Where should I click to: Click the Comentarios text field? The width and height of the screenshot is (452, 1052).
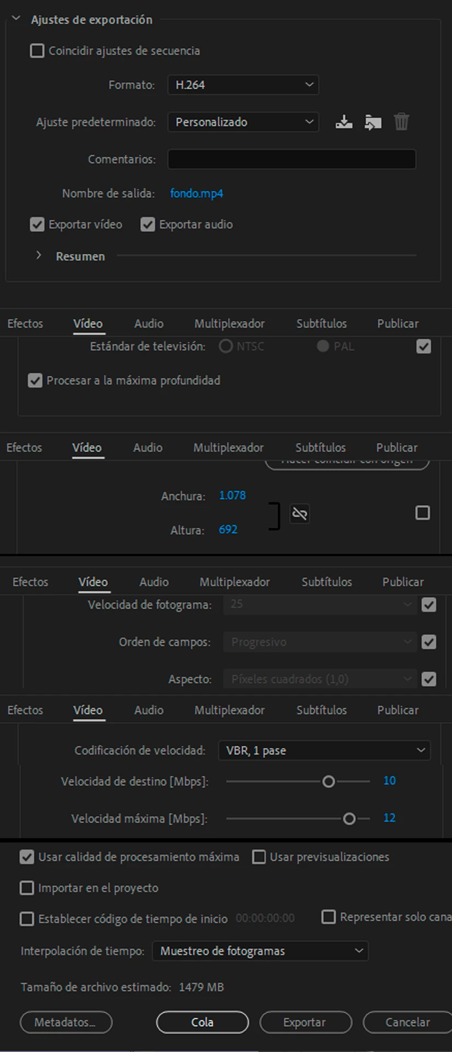291,159
